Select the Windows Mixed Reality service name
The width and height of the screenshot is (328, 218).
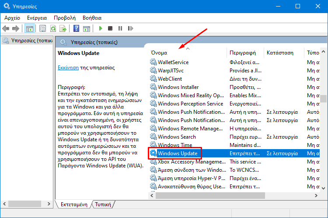point(191,95)
